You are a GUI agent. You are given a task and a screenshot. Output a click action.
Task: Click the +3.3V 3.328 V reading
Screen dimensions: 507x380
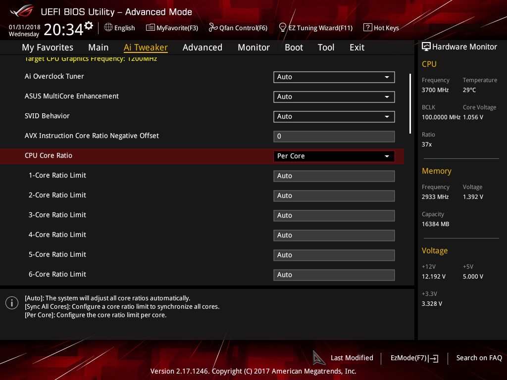[x=432, y=304]
